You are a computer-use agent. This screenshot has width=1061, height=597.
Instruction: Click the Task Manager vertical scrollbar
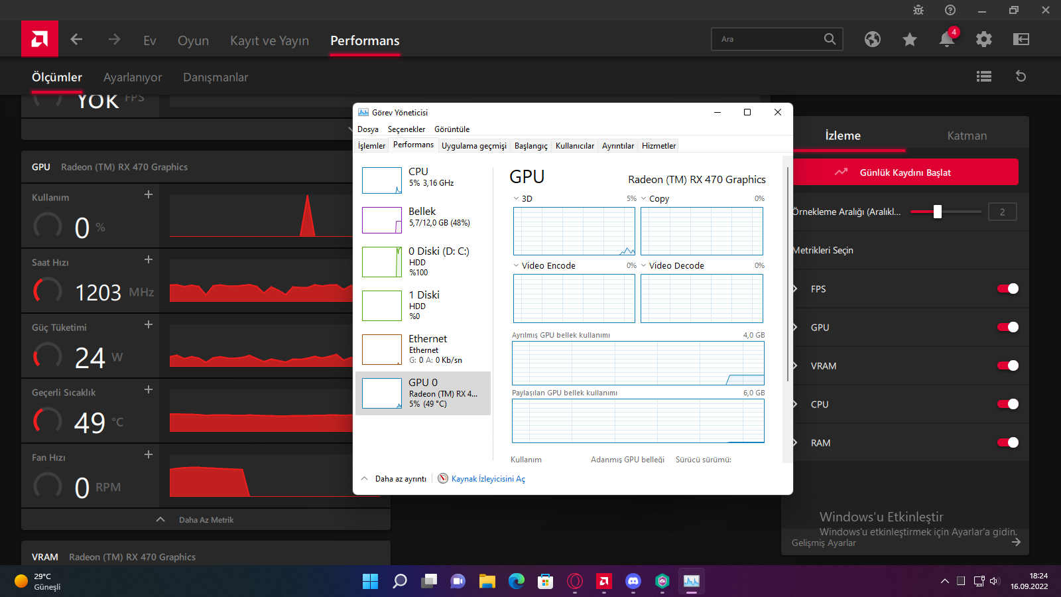788,275
